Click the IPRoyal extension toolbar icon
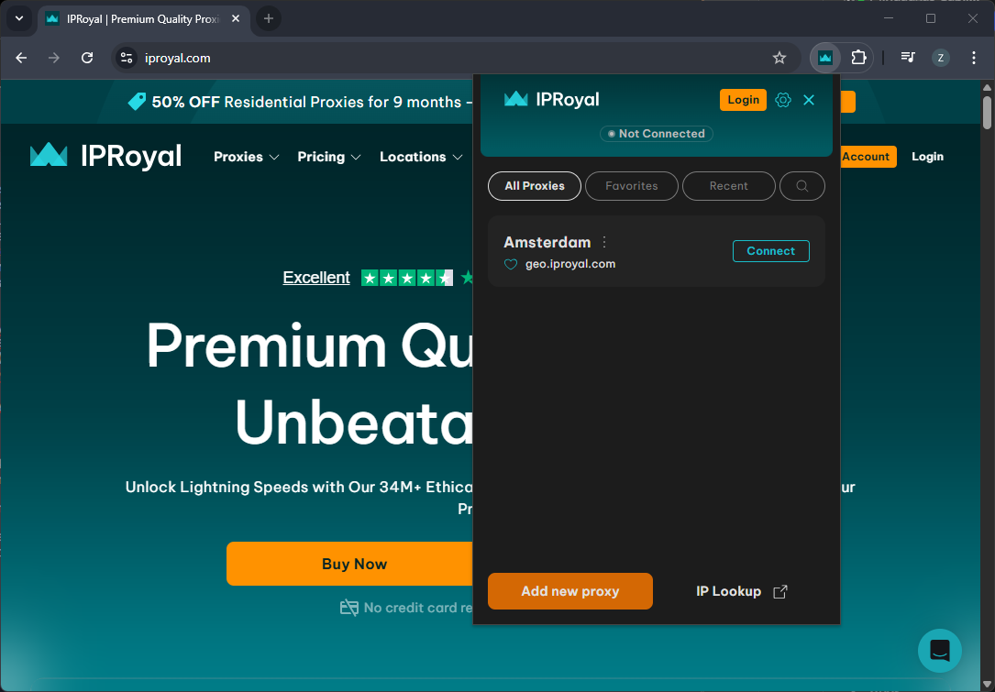This screenshot has height=692, width=995. click(825, 58)
